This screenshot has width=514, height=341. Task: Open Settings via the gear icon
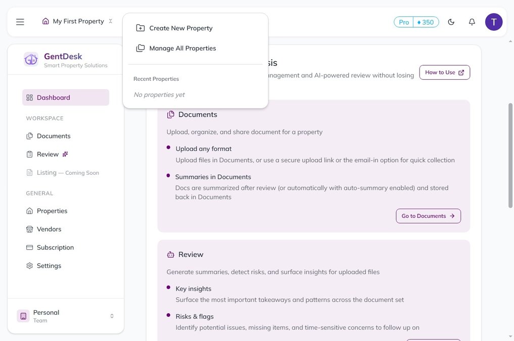point(29,265)
